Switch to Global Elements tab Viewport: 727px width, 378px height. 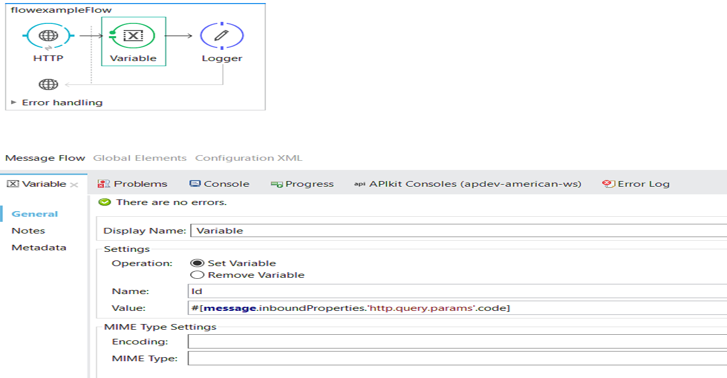pyautogui.click(x=139, y=158)
